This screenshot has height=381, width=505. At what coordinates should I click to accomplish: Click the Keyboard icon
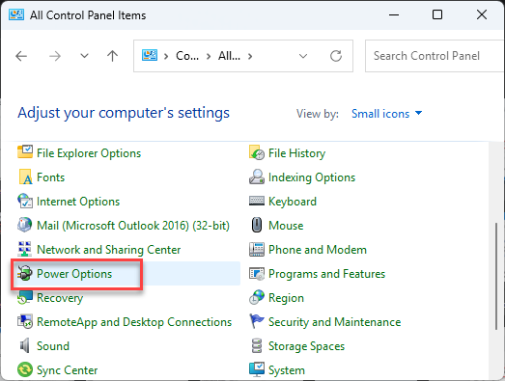point(257,201)
